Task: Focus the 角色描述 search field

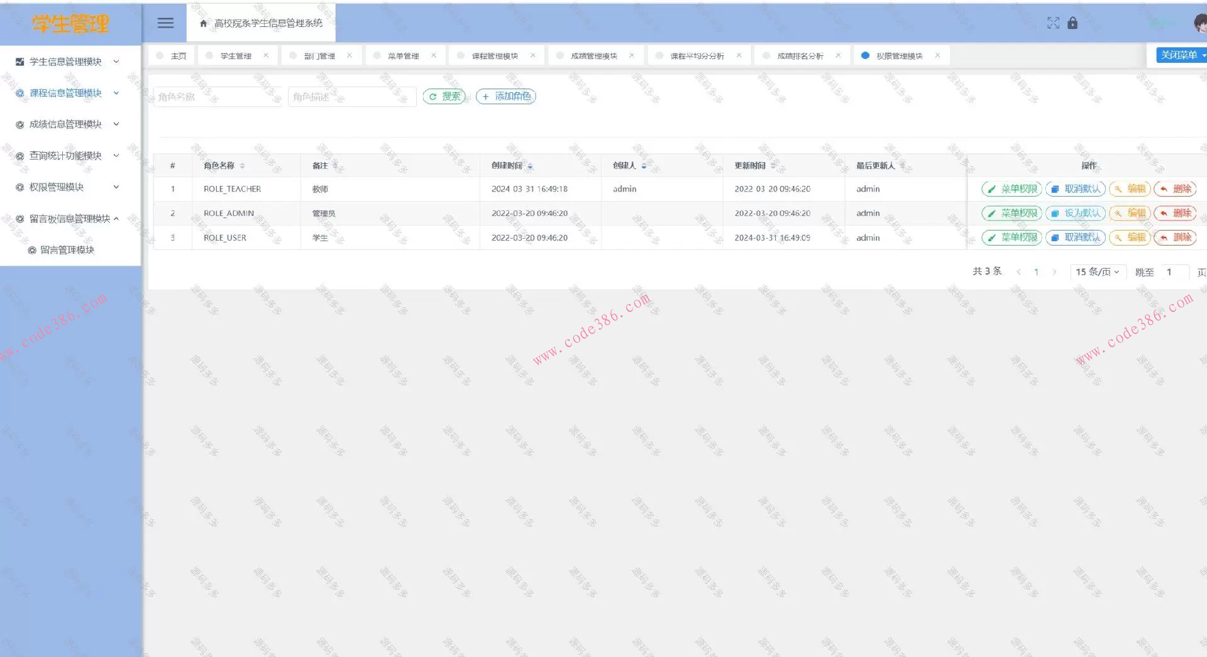Action: pyautogui.click(x=352, y=97)
